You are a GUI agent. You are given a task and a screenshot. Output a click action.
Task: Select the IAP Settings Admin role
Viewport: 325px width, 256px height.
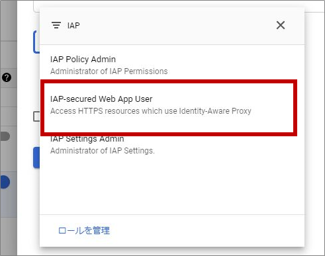172,145
